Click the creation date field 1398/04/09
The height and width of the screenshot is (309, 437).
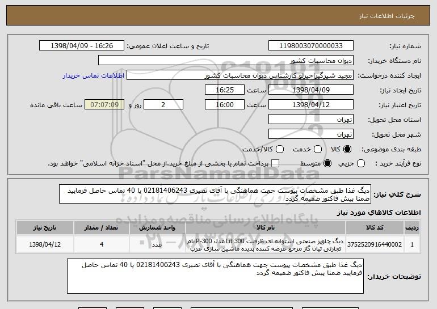click(x=311, y=90)
